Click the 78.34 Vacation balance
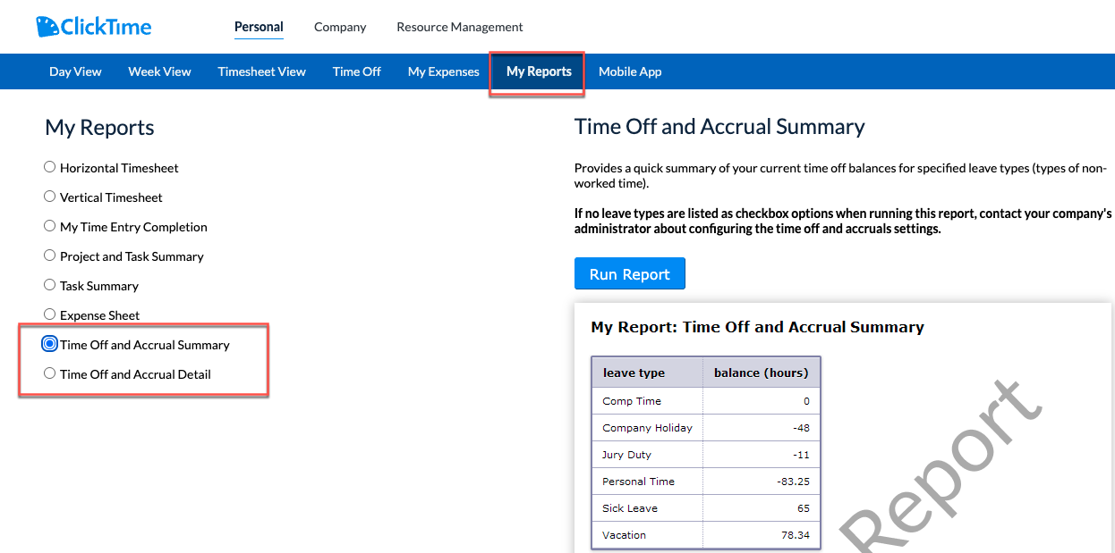This screenshot has width=1115, height=553. [796, 535]
